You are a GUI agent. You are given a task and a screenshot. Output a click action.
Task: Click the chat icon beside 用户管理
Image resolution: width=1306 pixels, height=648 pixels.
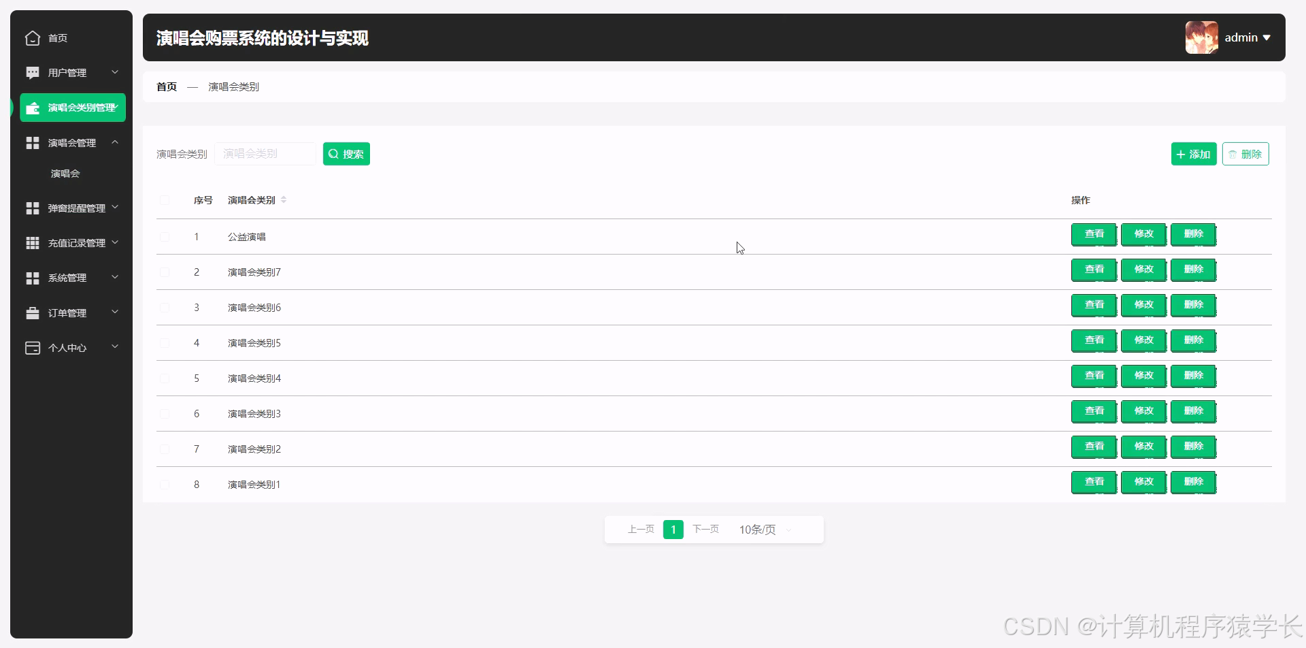(x=33, y=73)
